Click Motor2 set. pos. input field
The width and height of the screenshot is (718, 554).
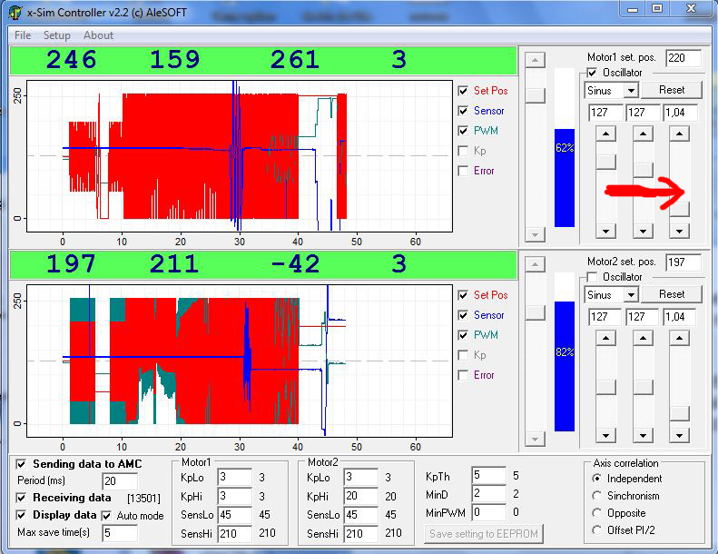pyautogui.click(x=684, y=262)
